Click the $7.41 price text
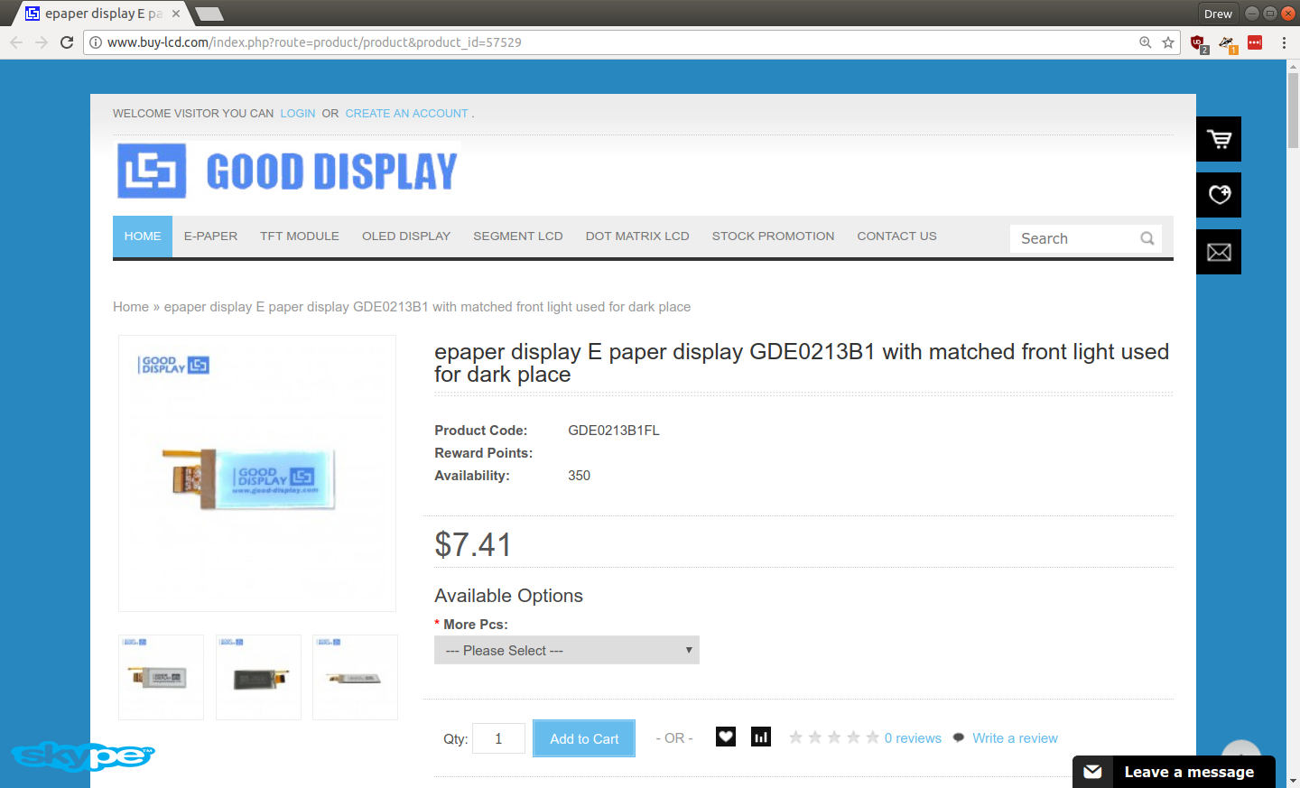 tap(473, 545)
